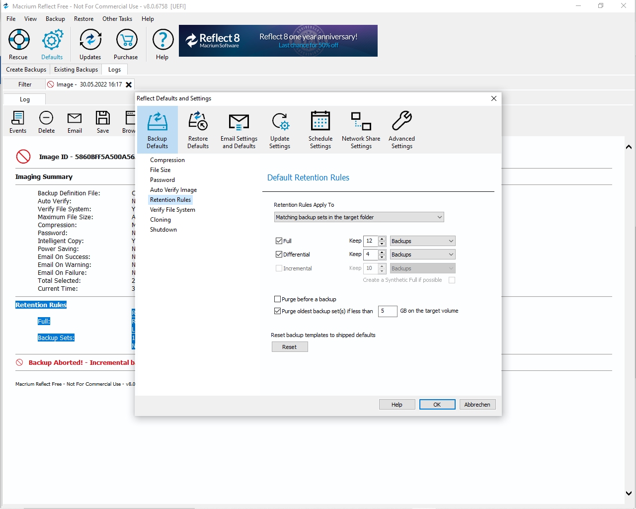Increase Full keep count spinner
The height and width of the screenshot is (509, 636).
382,239
